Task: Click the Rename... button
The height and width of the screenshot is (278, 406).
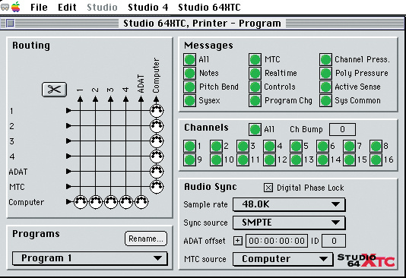Action: click(x=146, y=239)
